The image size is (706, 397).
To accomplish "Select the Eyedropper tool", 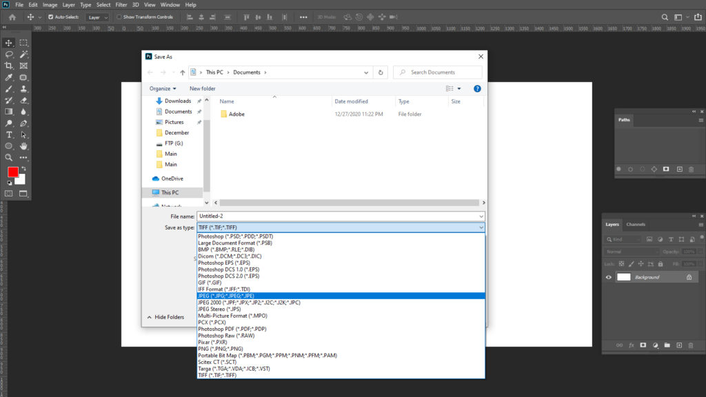I will click(x=8, y=77).
